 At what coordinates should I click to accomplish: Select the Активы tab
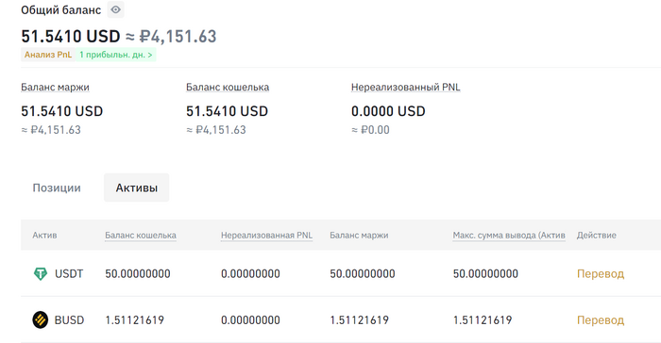coord(137,188)
